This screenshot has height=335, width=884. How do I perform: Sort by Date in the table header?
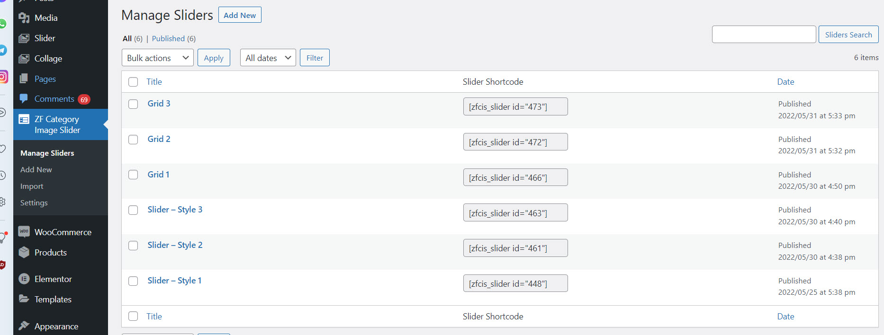pos(785,82)
